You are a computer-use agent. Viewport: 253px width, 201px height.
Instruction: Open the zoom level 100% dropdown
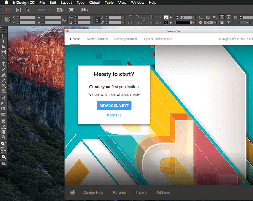(x=48, y=10)
